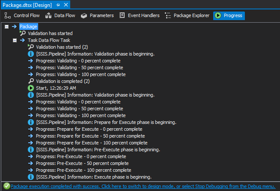Click arrow icon beside Task Data Flow Task

(23, 40)
